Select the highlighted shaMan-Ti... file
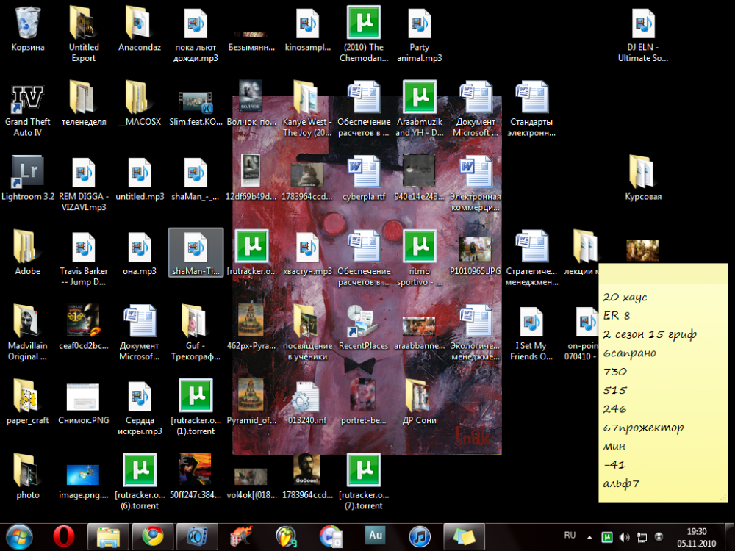735x551 pixels. (196, 253)
